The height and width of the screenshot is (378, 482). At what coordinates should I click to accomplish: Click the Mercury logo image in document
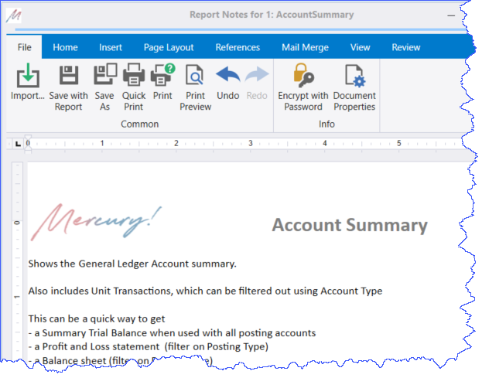pyautogui.click(x=96, y=222)
